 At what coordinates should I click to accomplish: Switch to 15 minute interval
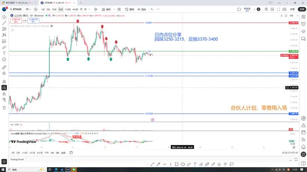coord(54,9)
